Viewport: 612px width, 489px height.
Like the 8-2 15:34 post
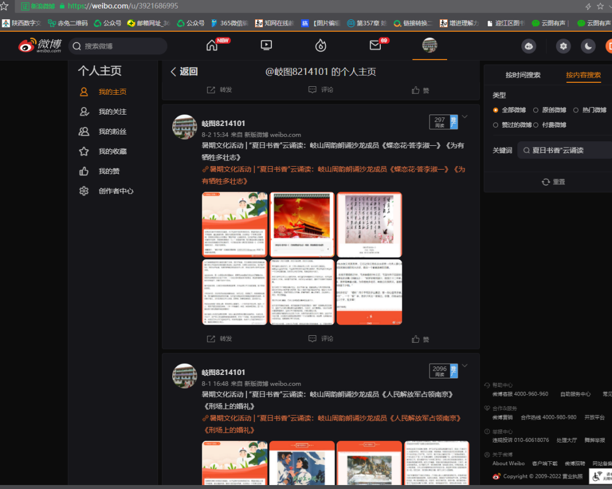tap(420, 339)
